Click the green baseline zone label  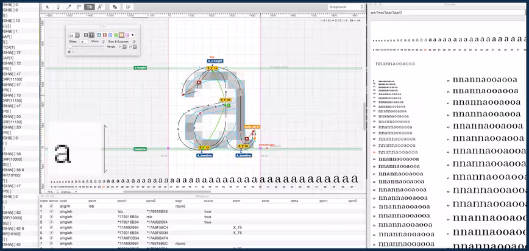140,149
